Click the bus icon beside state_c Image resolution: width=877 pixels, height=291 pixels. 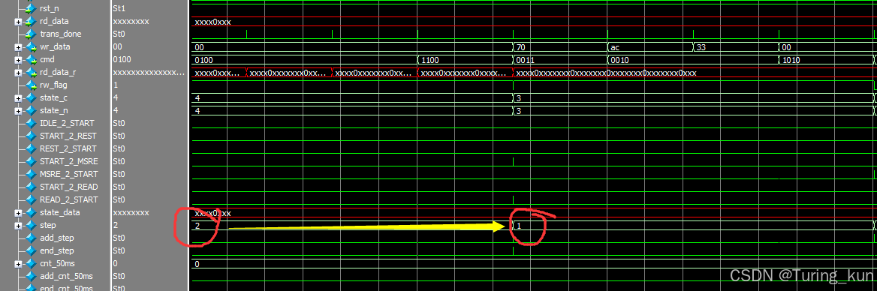tap(31, 98)
